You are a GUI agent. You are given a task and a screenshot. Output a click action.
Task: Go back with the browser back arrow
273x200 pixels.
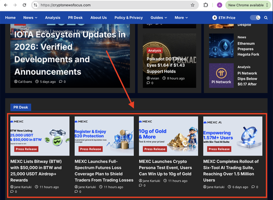coord(6,5)
